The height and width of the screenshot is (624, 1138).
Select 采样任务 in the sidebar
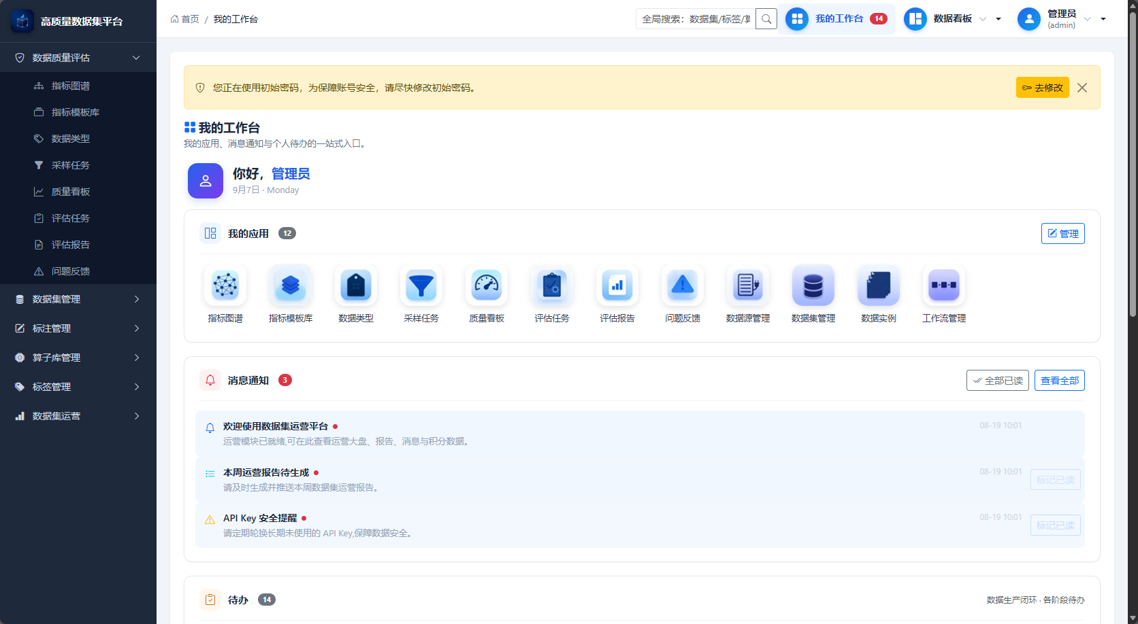[78, 165]
